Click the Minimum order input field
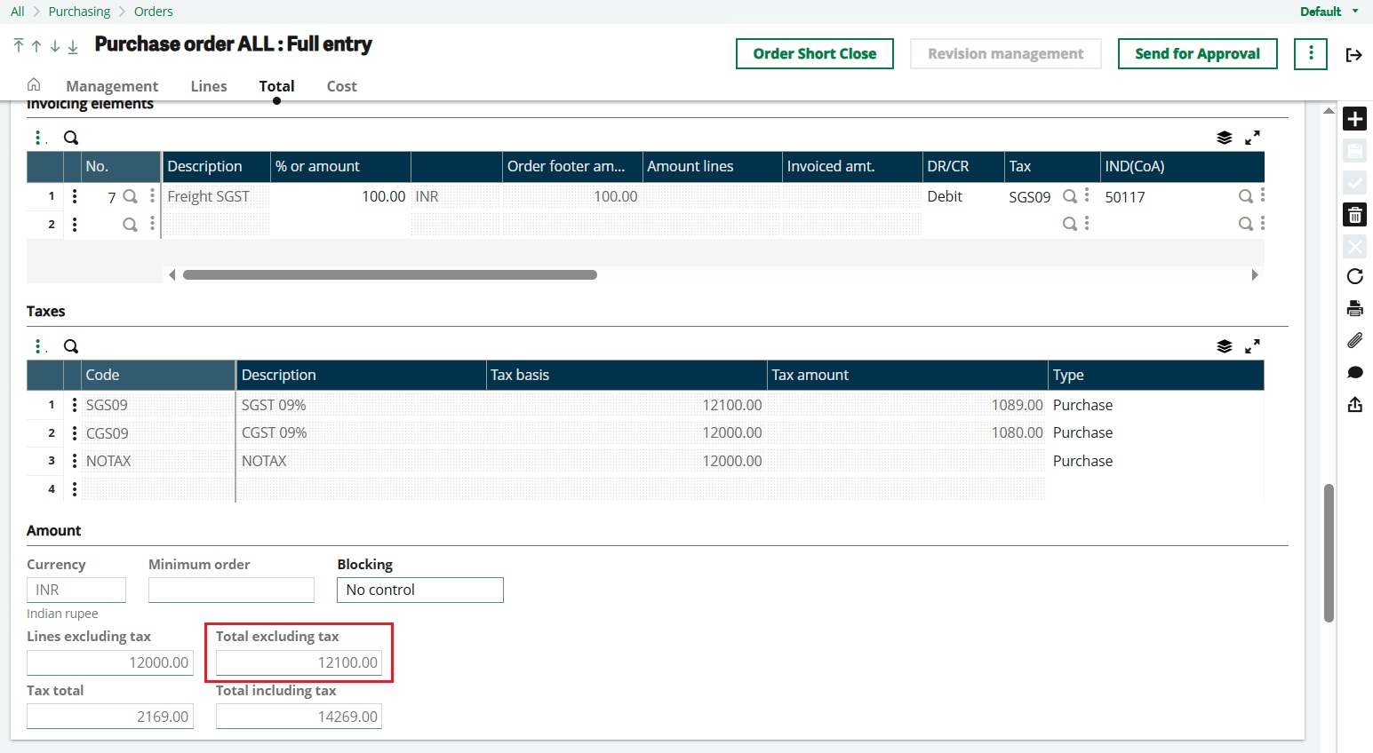Screen dimensions: 1373x753 (230, 589)
